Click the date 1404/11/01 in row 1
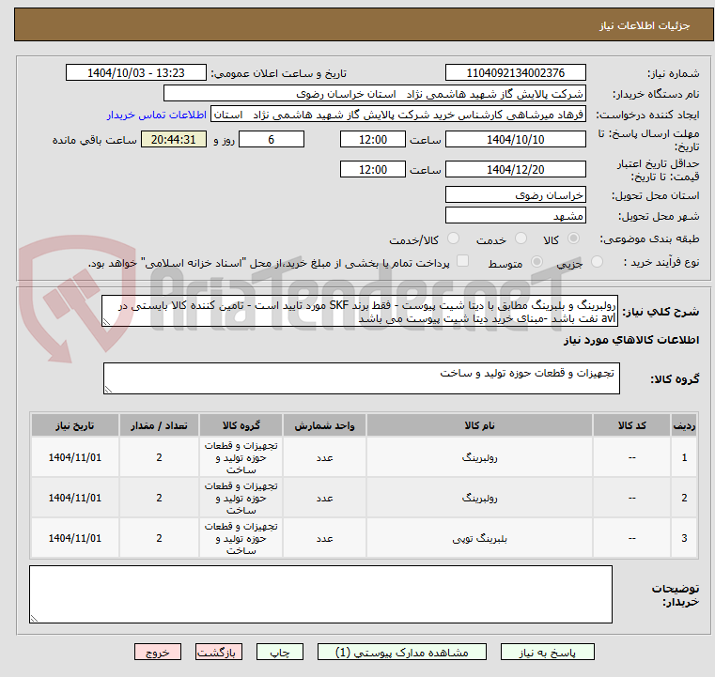715x677 pixels. click(75, 457)
